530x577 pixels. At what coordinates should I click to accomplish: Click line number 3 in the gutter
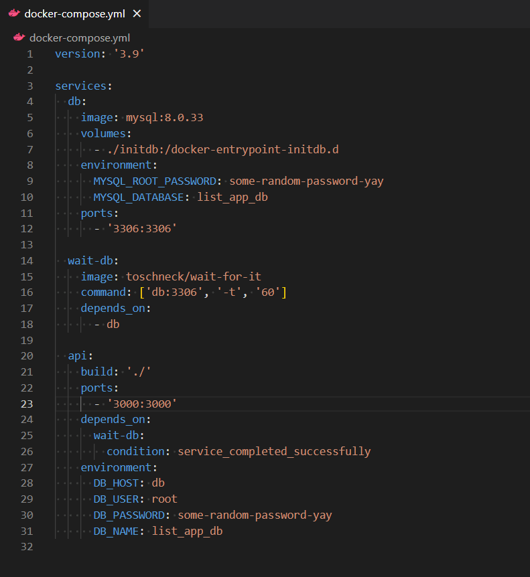pos(30,86)
